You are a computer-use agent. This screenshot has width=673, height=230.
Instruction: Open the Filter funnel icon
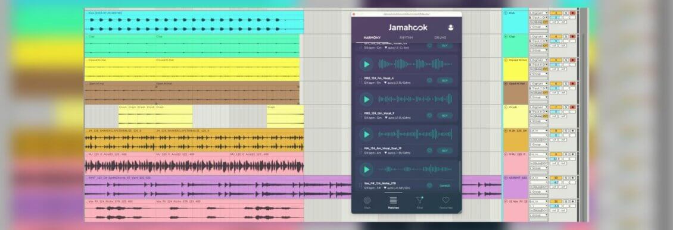(x=419, y=202)
